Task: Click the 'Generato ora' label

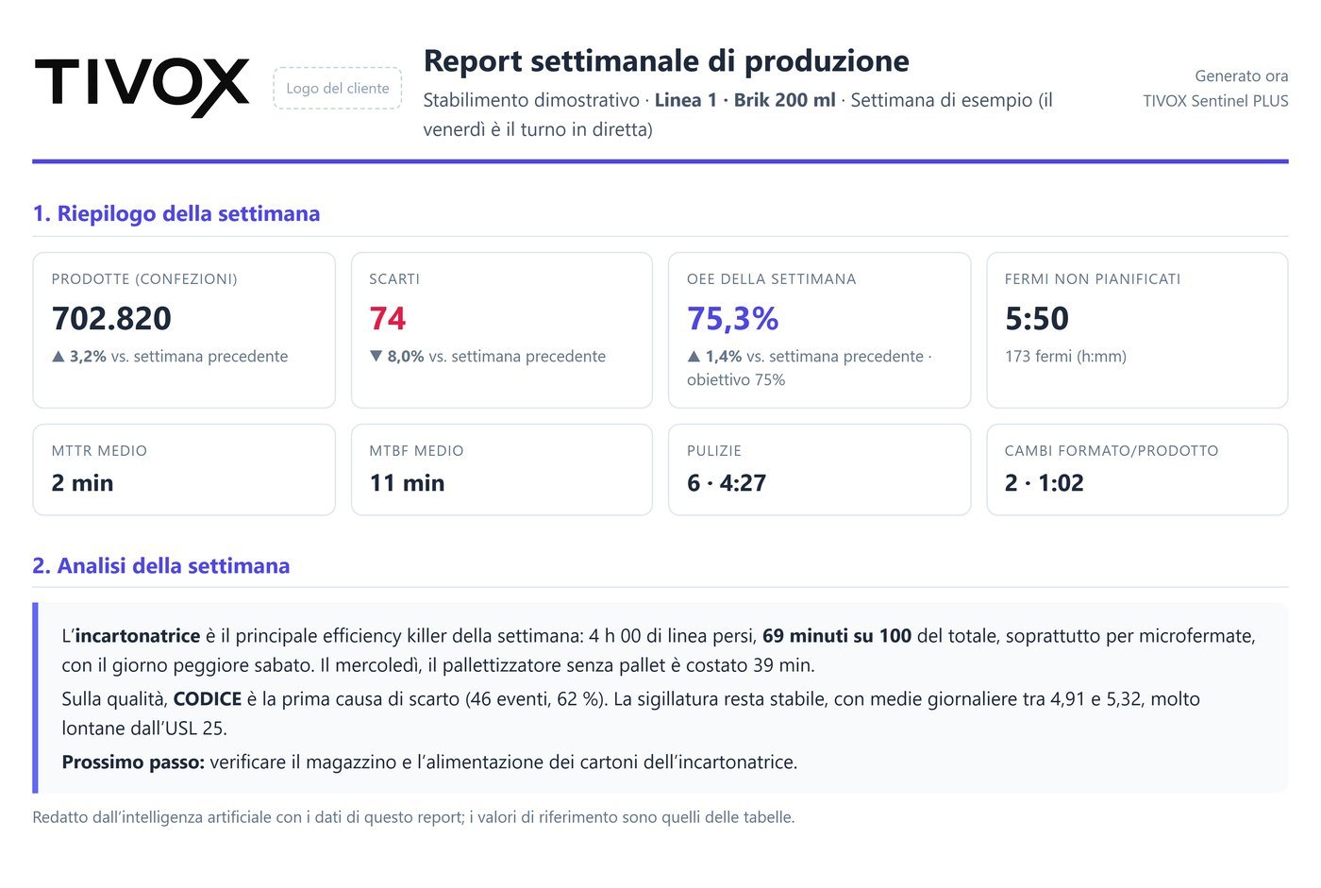Action: 1241,75
